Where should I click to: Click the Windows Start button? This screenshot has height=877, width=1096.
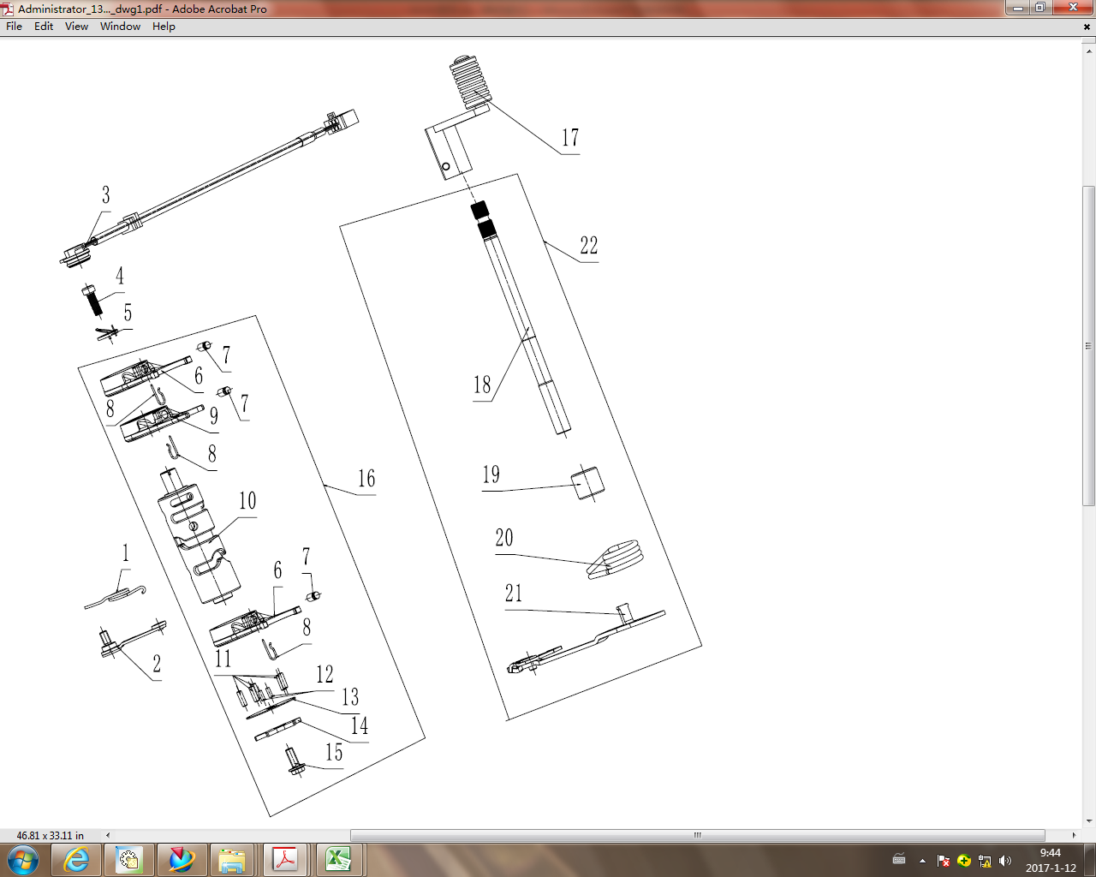[x=23, y=860]
